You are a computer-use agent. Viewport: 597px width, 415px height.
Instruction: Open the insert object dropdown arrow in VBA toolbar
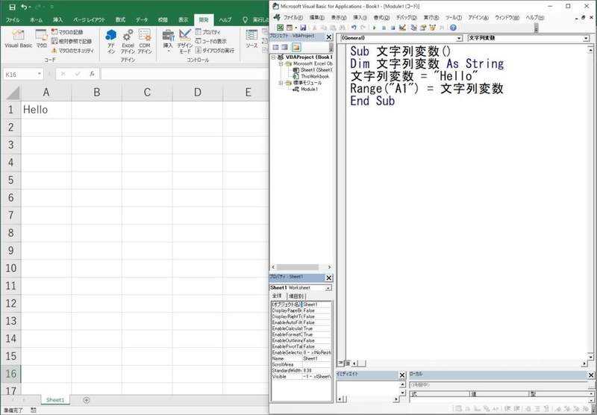(296, 28)
